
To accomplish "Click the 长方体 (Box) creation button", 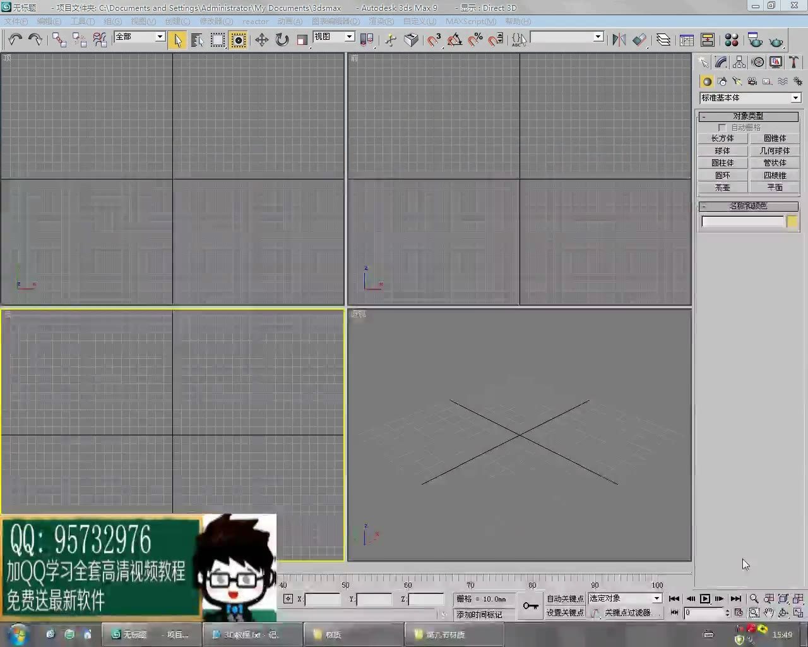I will [722, 138].
